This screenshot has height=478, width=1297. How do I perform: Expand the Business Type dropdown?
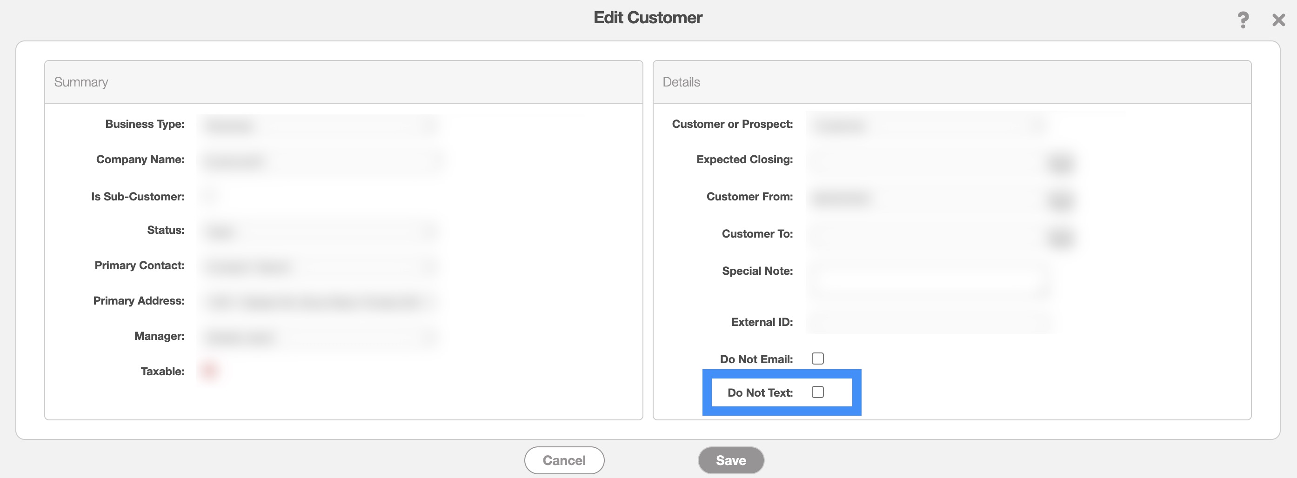click(318, 125)
